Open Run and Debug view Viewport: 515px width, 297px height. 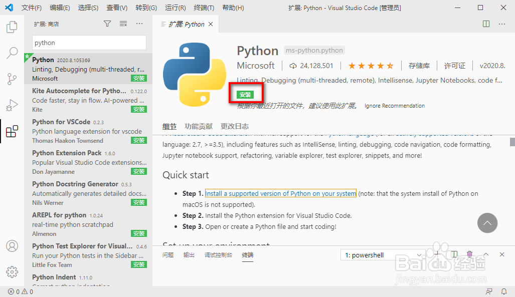click(x=12, y=106)
